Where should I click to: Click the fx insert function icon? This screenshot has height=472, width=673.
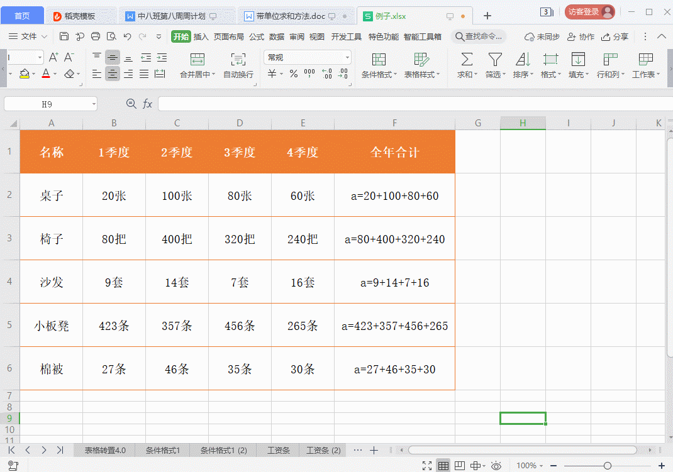click(x=147, y=104)
